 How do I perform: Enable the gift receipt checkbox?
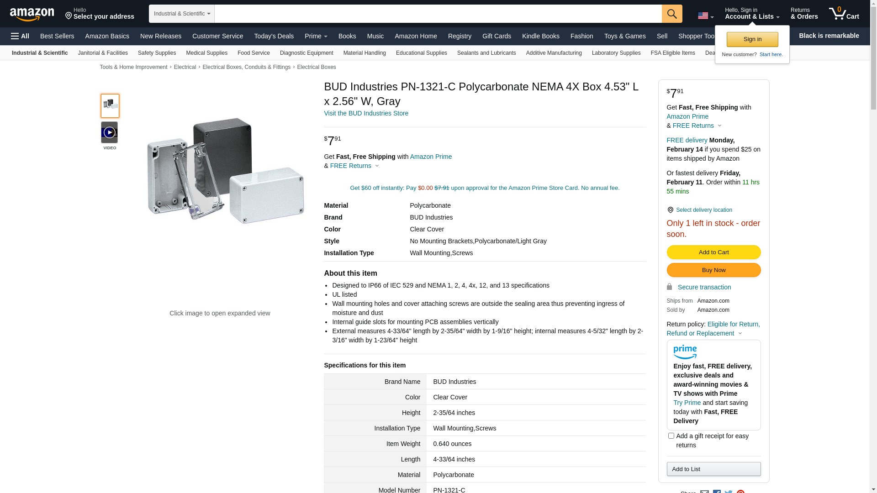pyautogui.click(x=671, y=436)
